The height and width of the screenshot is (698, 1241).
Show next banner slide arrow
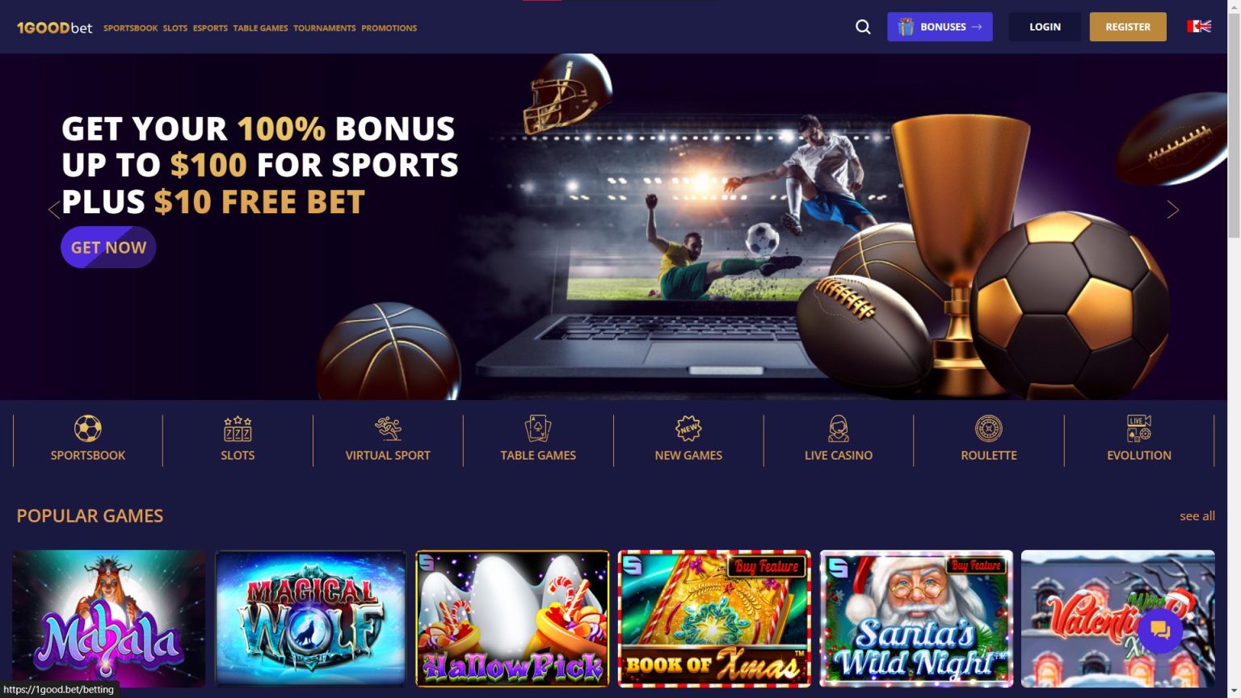(1173, 210)
